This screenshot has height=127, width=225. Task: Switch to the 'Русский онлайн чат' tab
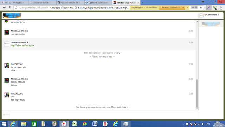(x=70, y=2)
